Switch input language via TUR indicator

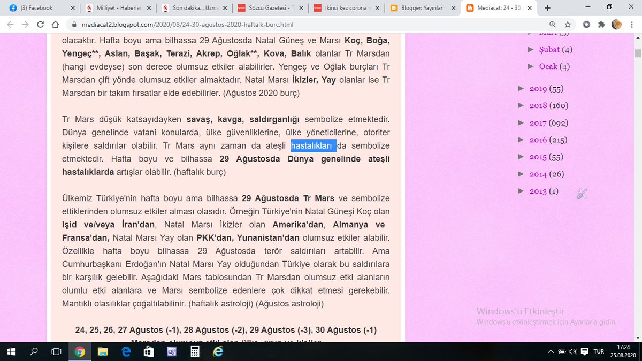[599, 351]
